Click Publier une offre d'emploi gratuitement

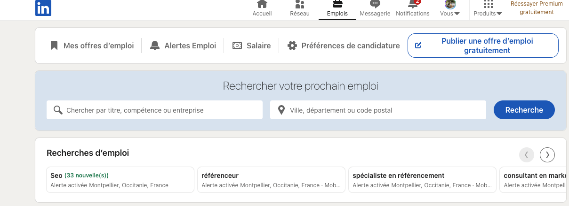pyautogui.click(x=483, y=46)
